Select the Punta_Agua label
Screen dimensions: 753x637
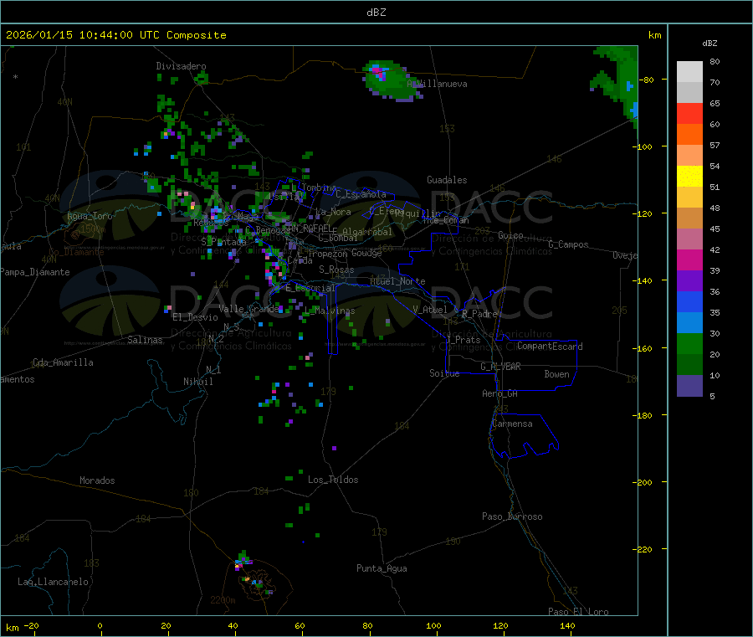[x=382, y=568]
